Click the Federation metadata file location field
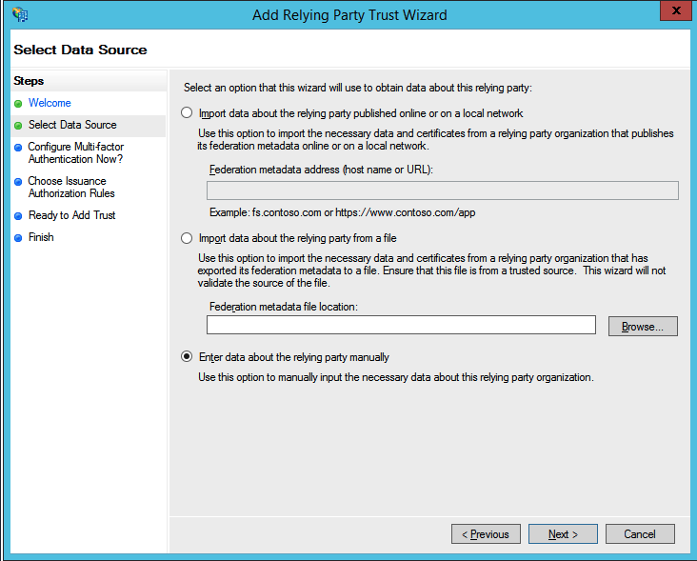This screenshot has height=561, width=697. click(x=401, y=325)
